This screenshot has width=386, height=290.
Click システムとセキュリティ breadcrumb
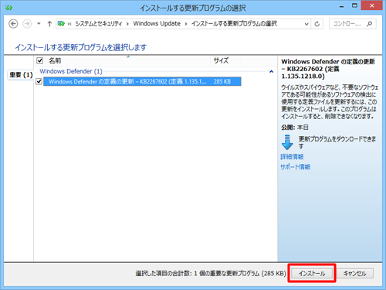tap(99, 24)
